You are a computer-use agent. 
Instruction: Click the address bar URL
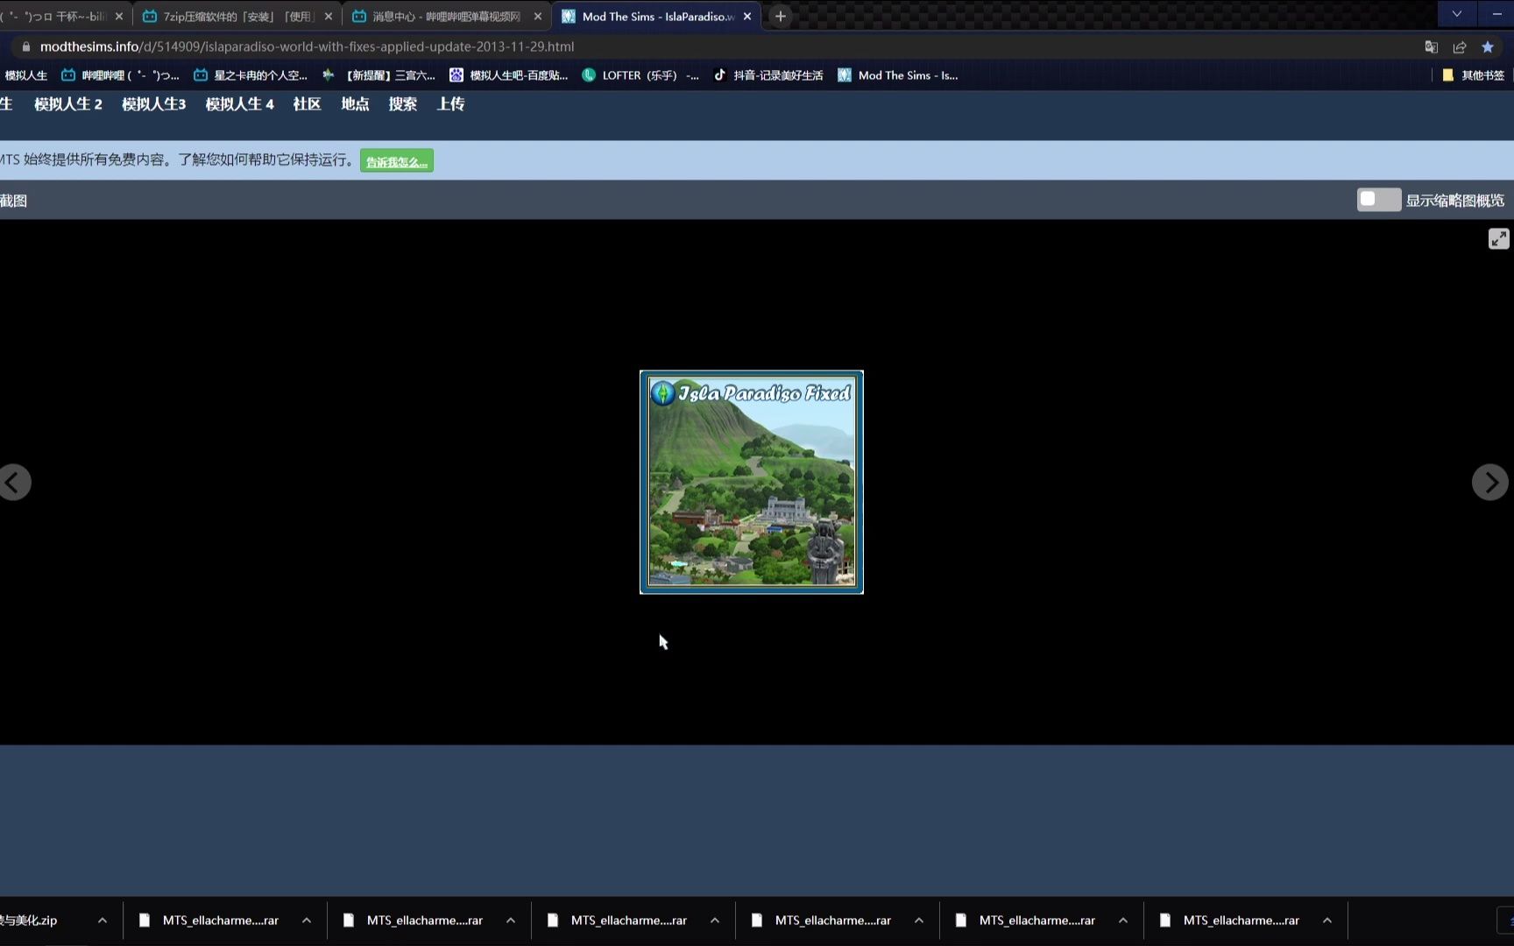pyautogui.click(x=308, y=46)
